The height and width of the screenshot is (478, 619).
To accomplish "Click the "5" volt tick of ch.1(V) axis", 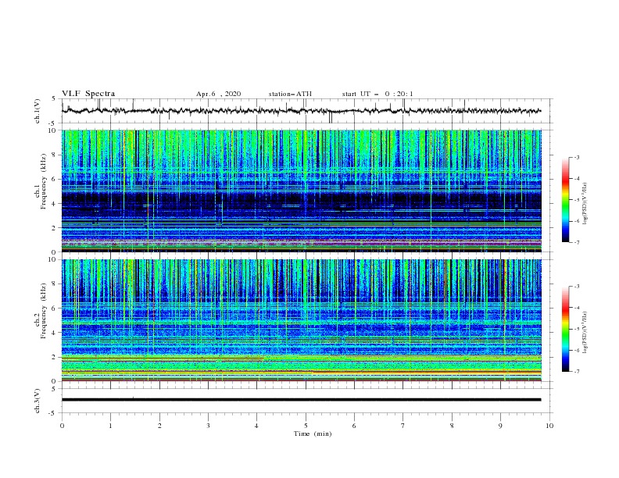I will coord(54,99).
